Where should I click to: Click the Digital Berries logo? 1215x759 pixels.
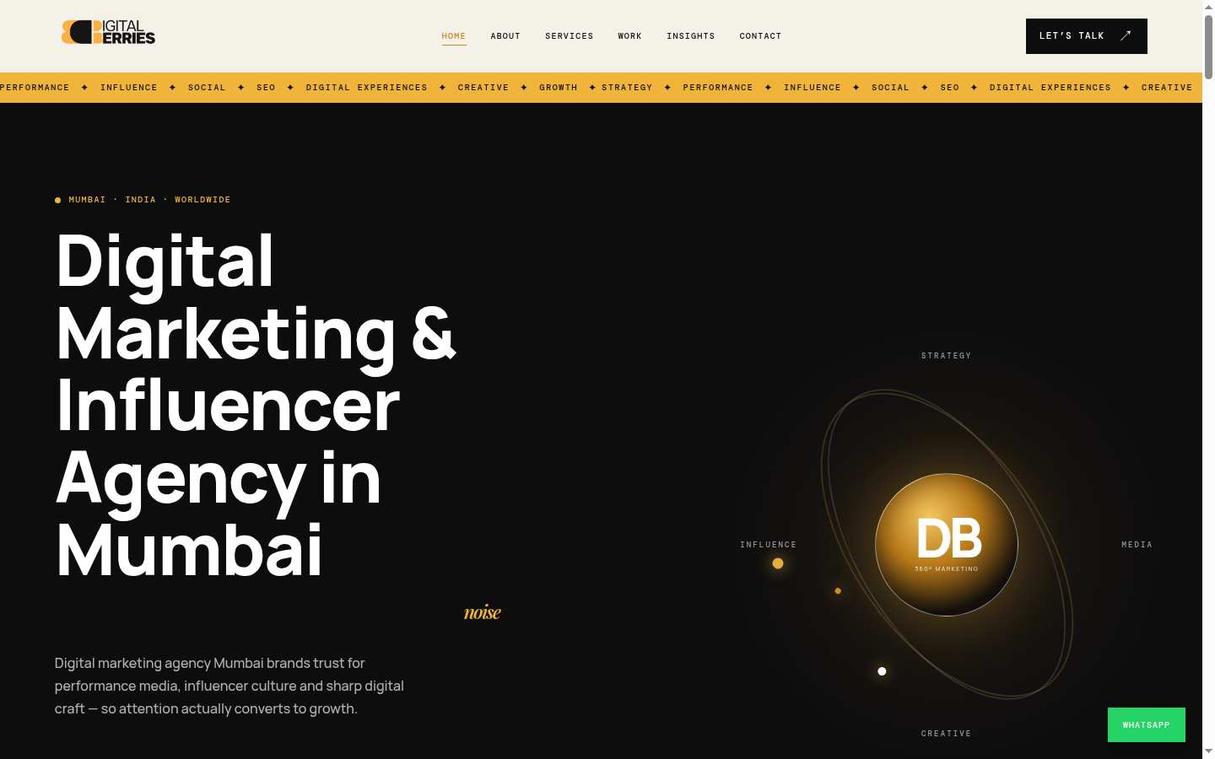tap(108, 32)
